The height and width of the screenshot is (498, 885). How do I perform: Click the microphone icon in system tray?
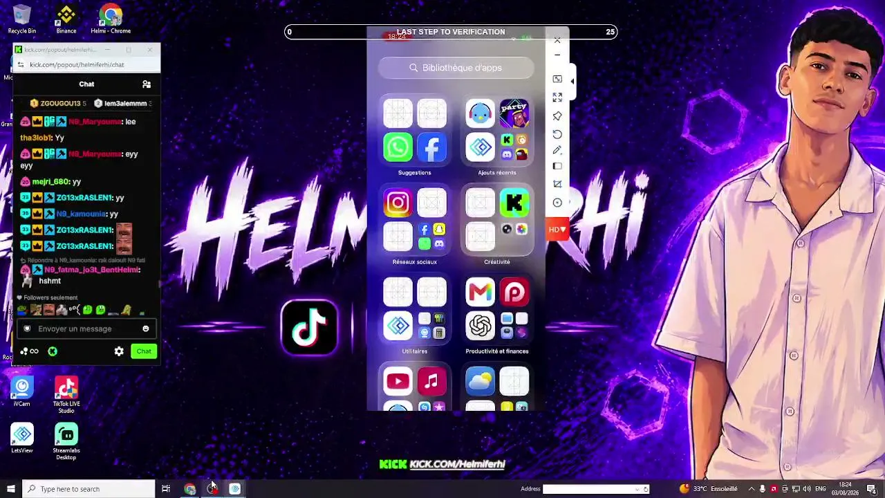763,489
